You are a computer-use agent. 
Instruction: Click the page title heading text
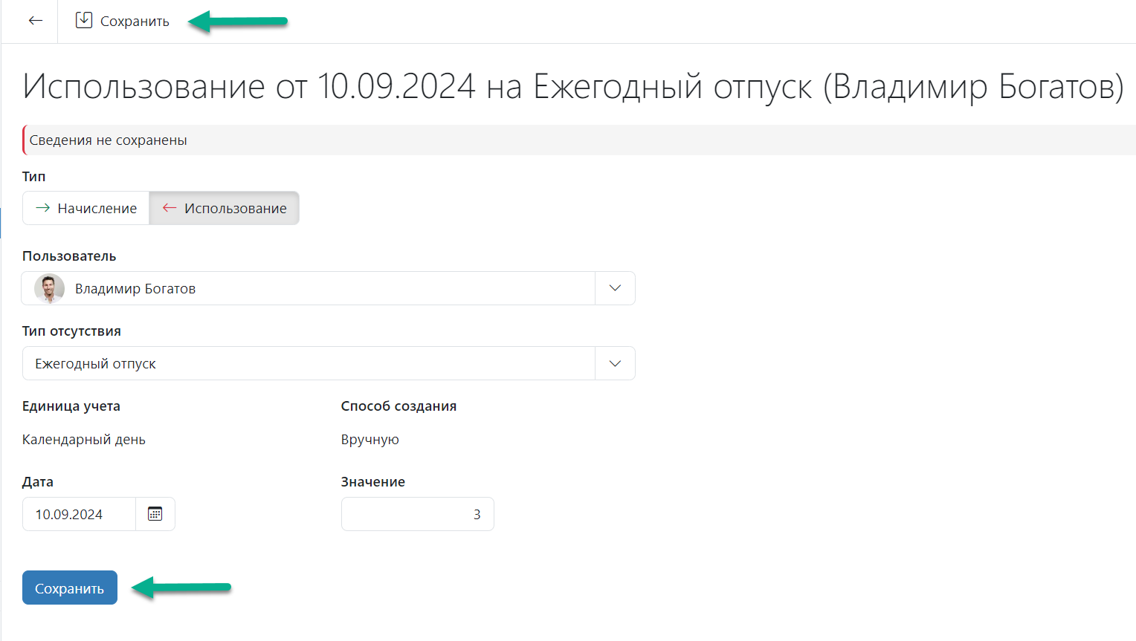[x=573, y=86]
